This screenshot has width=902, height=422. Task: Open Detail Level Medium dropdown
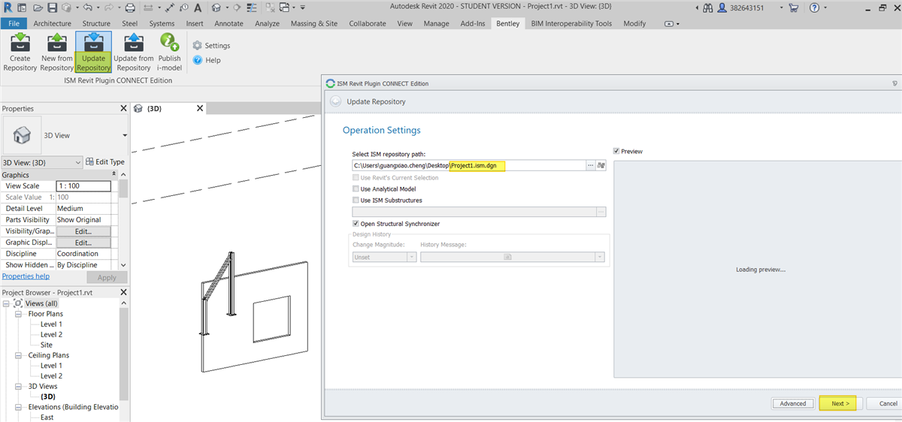tap(83, 209)
